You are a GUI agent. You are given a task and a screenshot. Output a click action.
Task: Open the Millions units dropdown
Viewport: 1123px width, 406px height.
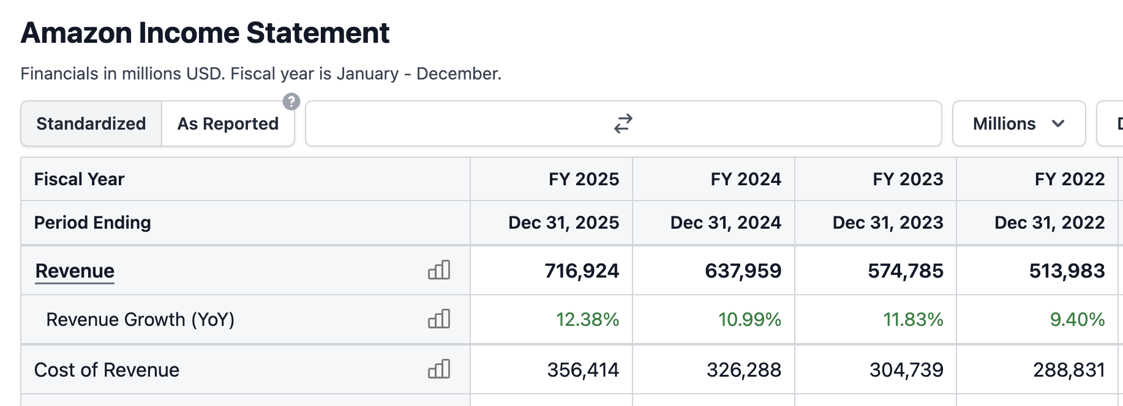[x=1019, y=124]
